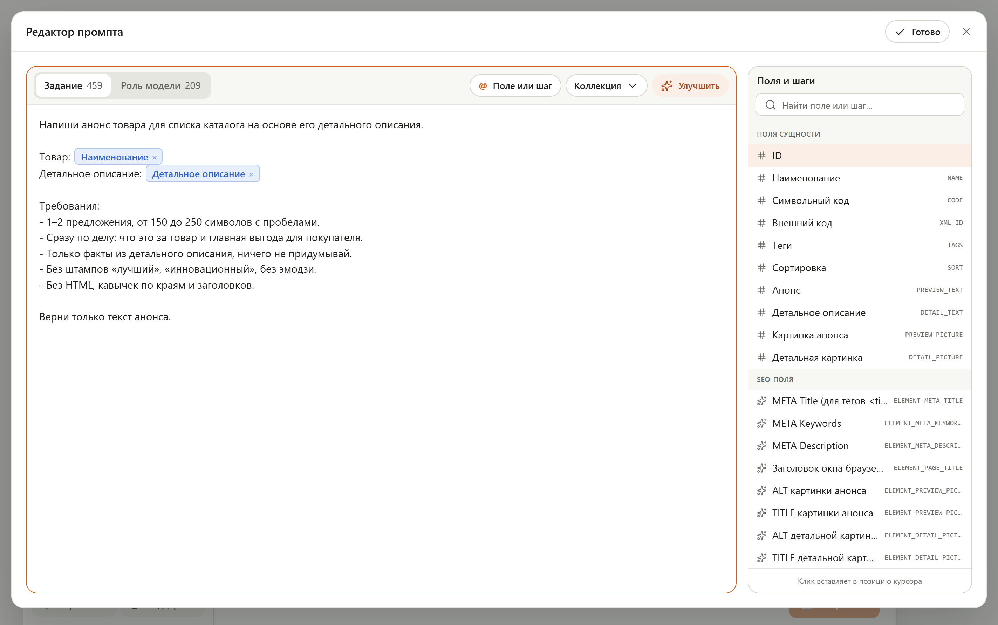998x625 pixels.
Task: Click the hash icon beside the ID field
Action: click(761, 156)
